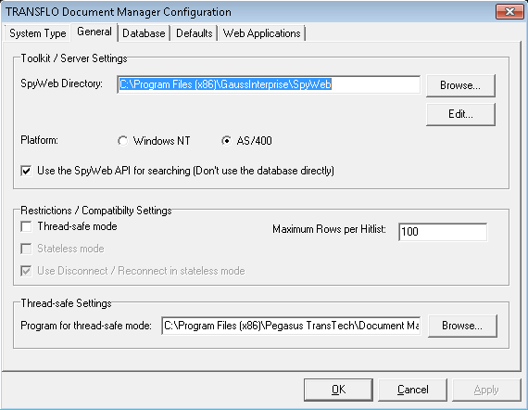The height and width of the screenshot is (410, 528).
Task: Switch to the System Type tab
Action: 37,33
